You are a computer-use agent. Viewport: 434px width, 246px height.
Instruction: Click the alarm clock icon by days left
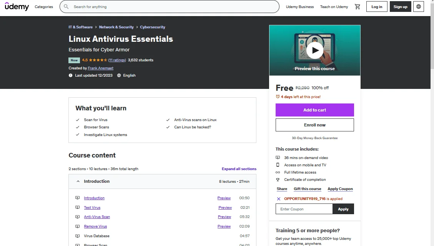click(278, 97)
